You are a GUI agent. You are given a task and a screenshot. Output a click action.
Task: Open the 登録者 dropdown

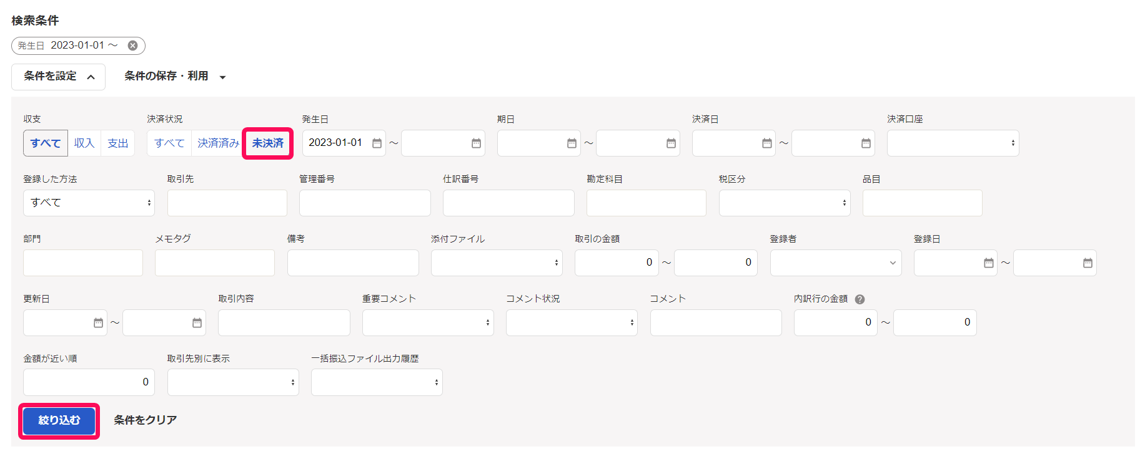[836, 263]
